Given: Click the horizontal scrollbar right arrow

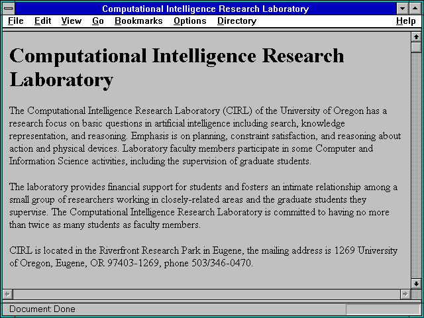Looking at the screenshot, I should click(x=405, y=294).
